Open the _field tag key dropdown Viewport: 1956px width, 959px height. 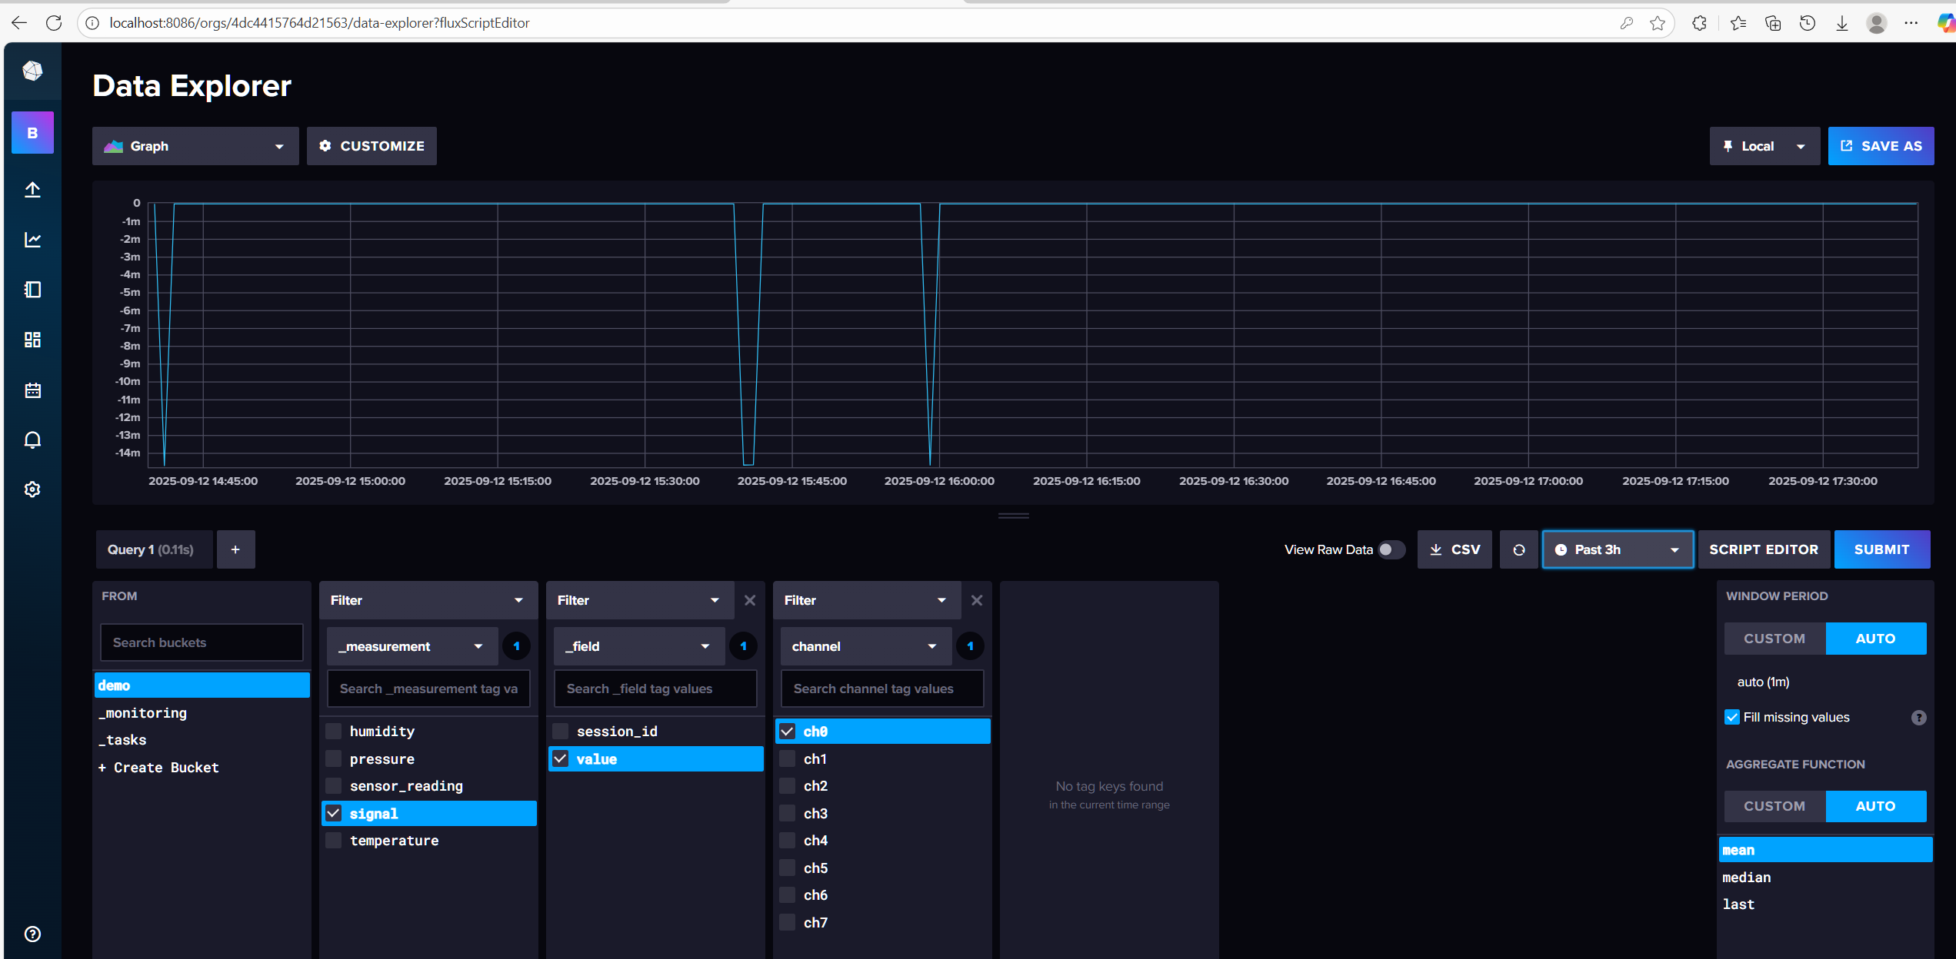pyautogui.click(x=638, y=646)
